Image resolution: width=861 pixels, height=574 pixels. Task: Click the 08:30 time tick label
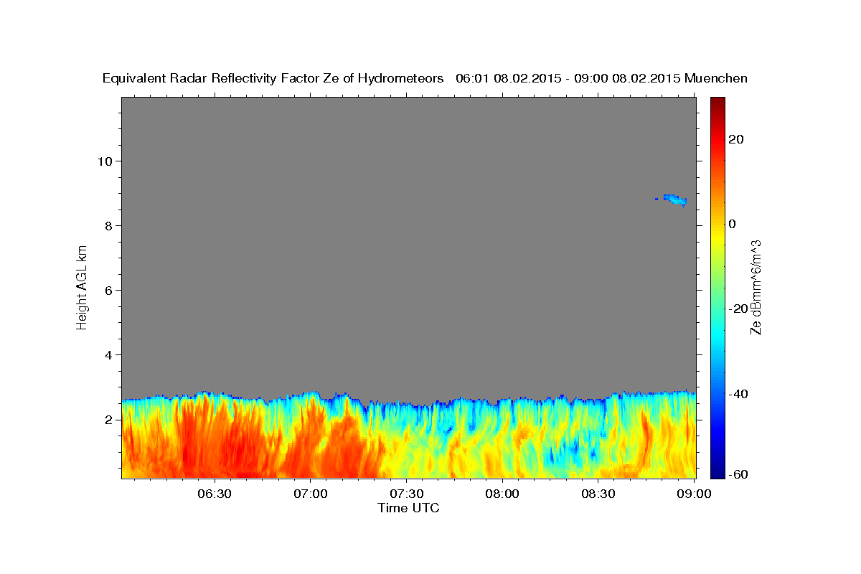(x=598, y=494)
